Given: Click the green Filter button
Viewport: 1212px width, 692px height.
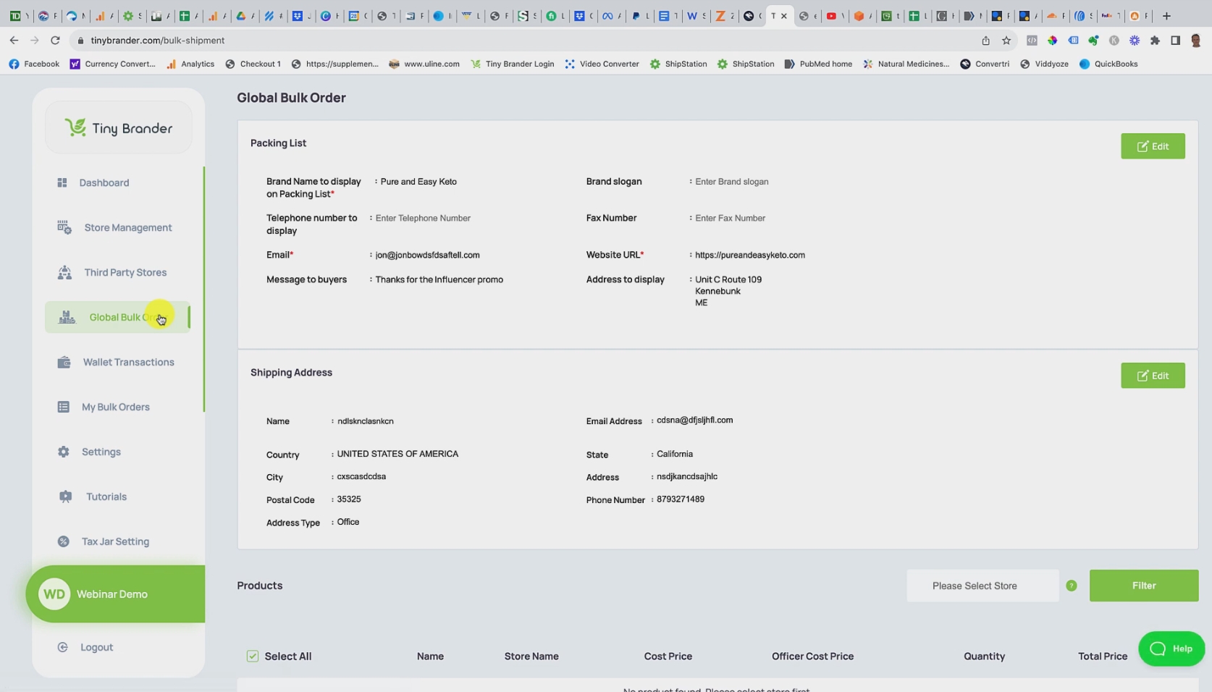Looking at the screenshot, I should [x=1144, y=586].
